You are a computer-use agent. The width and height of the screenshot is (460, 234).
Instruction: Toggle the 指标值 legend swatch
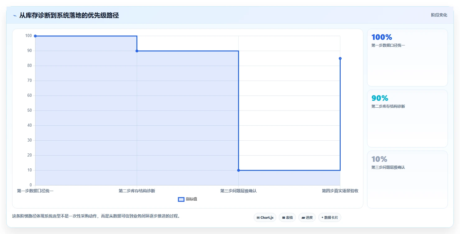click(x=181, y=199)
